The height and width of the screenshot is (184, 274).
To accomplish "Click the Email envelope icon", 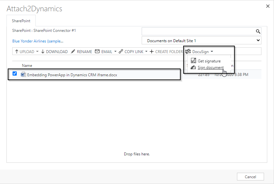I will point(97,51).
